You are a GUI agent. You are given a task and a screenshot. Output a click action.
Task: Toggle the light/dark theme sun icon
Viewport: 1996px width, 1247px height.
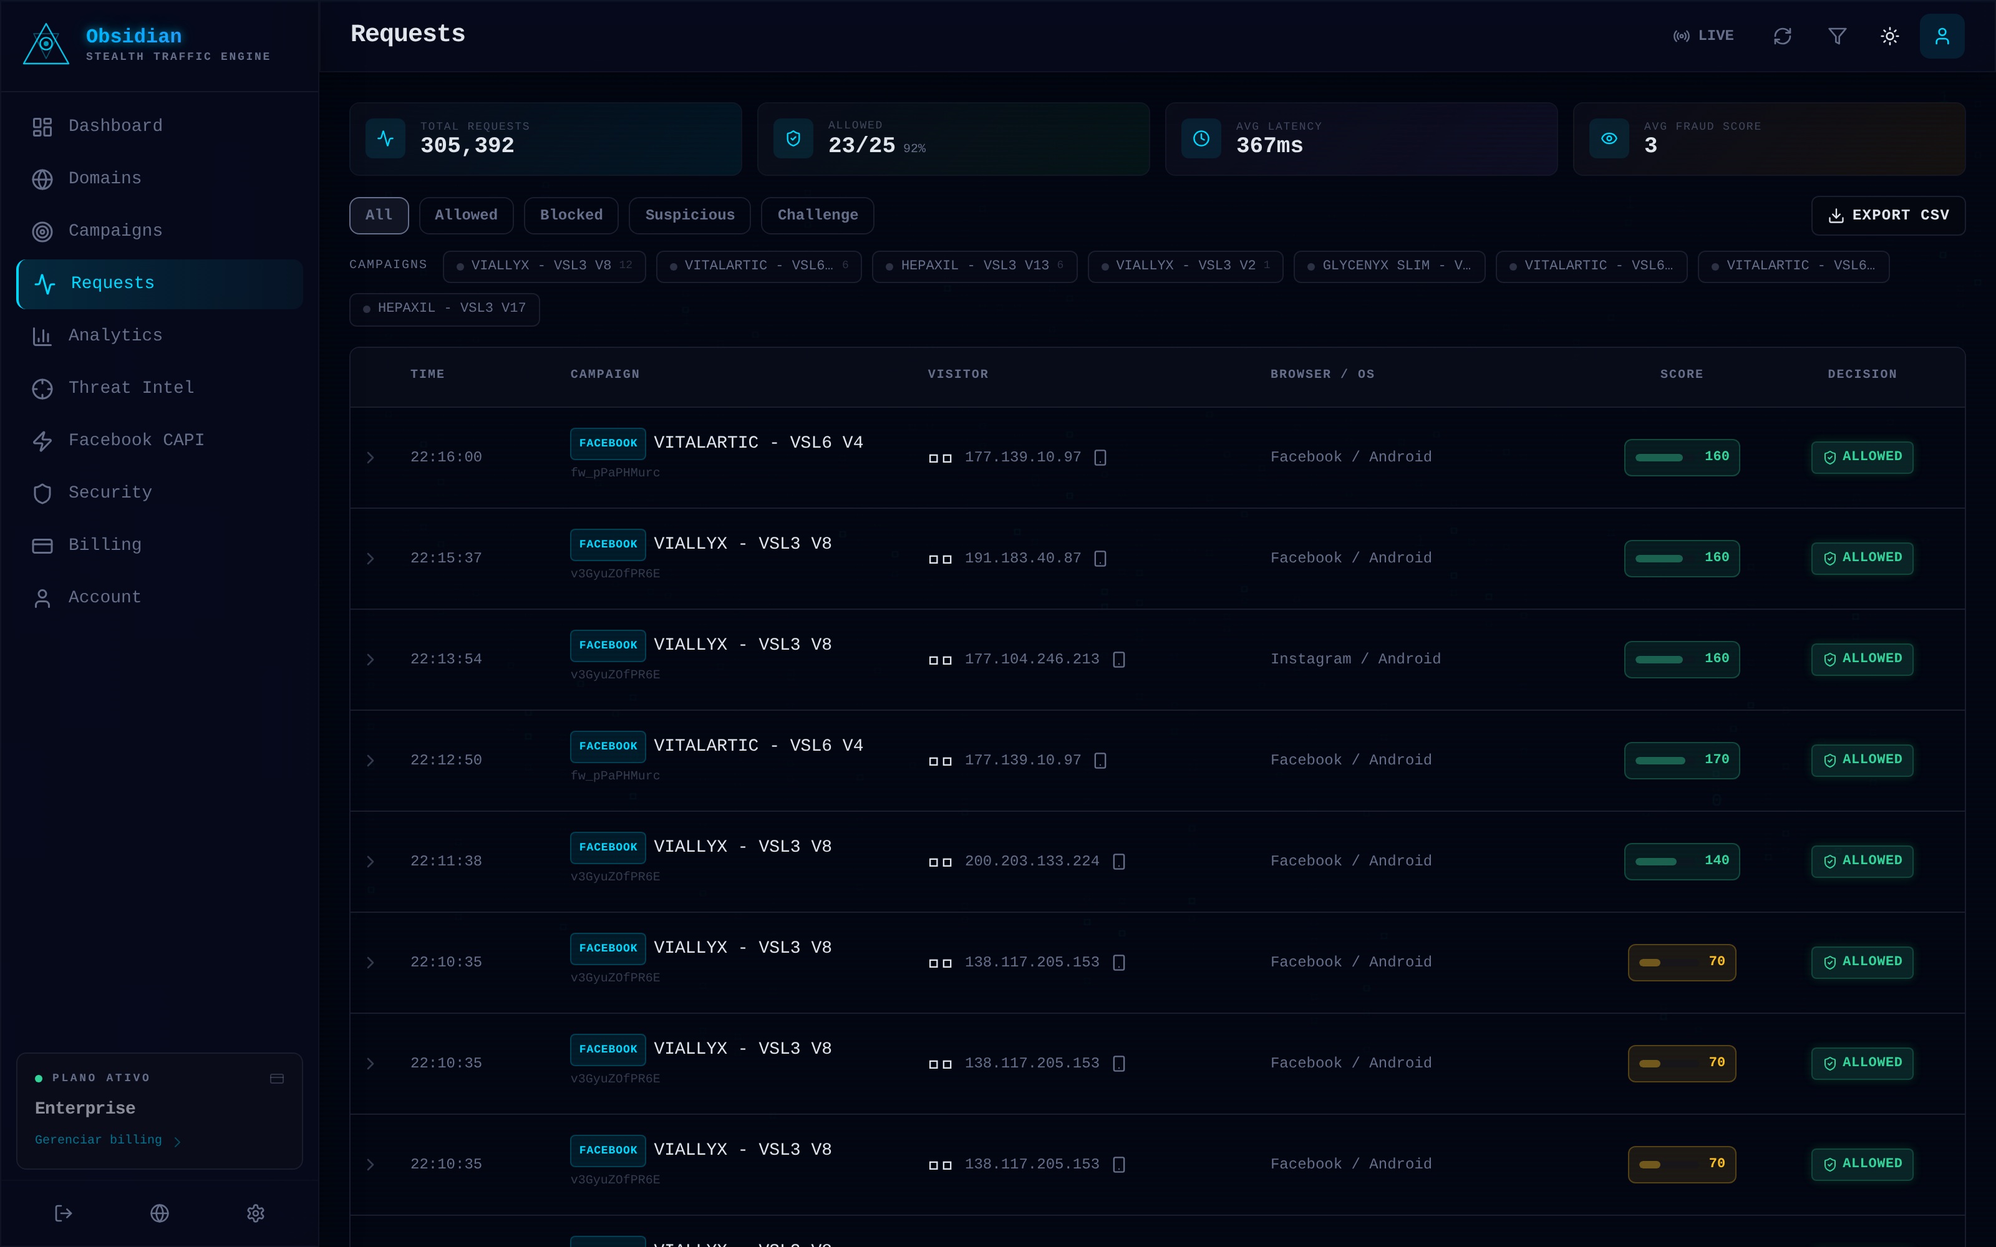point(1889,36)
